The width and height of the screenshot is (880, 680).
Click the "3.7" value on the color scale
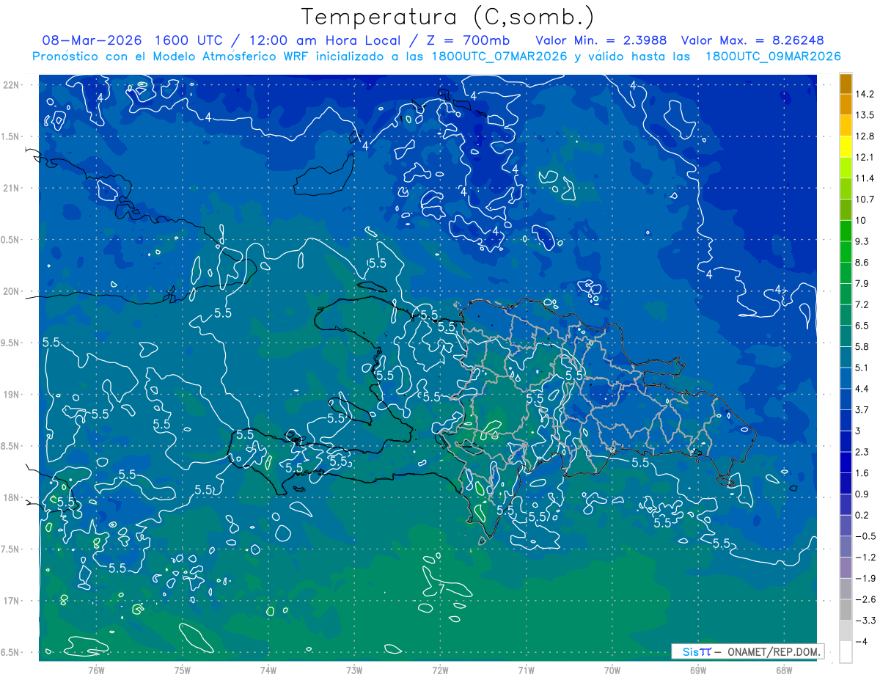click(862, 410)
